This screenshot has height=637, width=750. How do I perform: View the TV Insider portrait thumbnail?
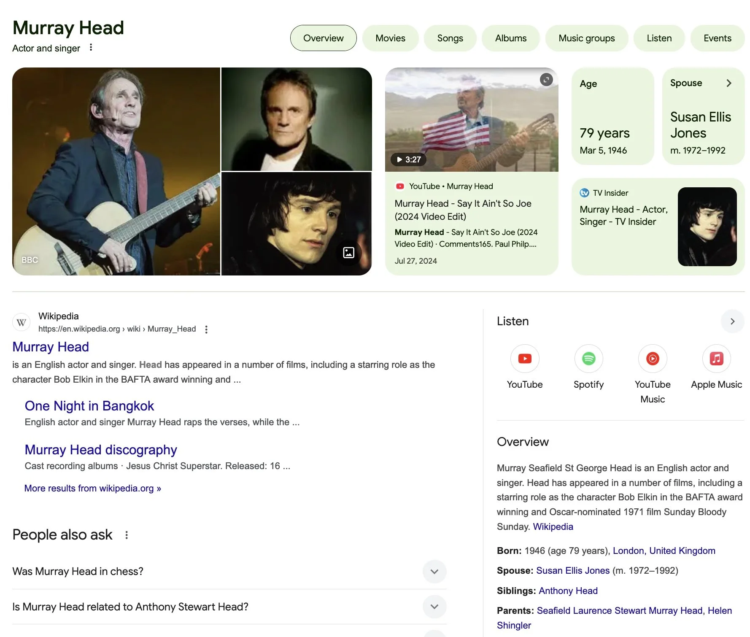[x=707, y=227]
